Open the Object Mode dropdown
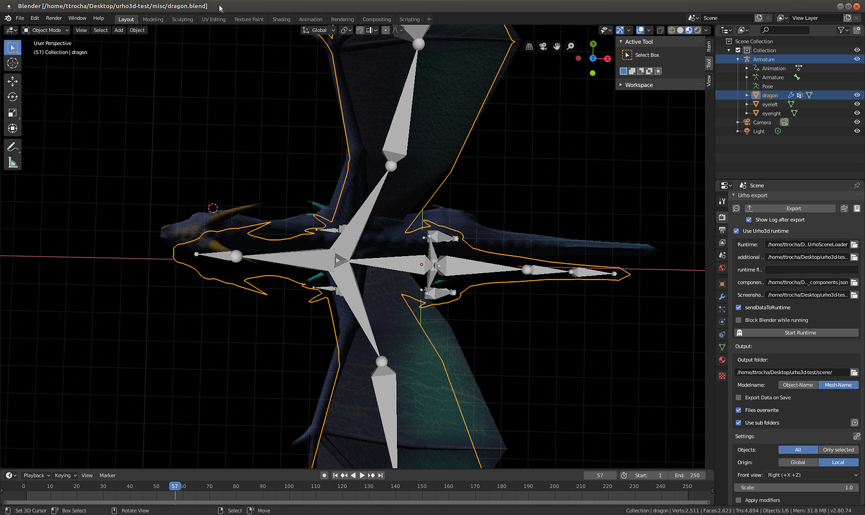 click(47, 30)
